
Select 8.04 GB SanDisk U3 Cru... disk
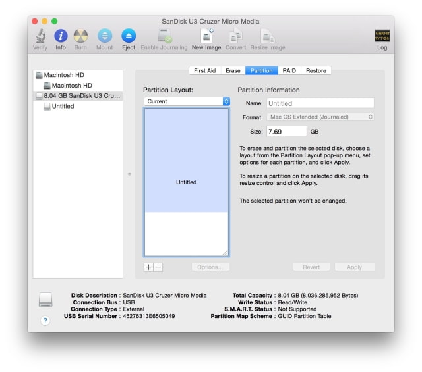tap(78, 96)
